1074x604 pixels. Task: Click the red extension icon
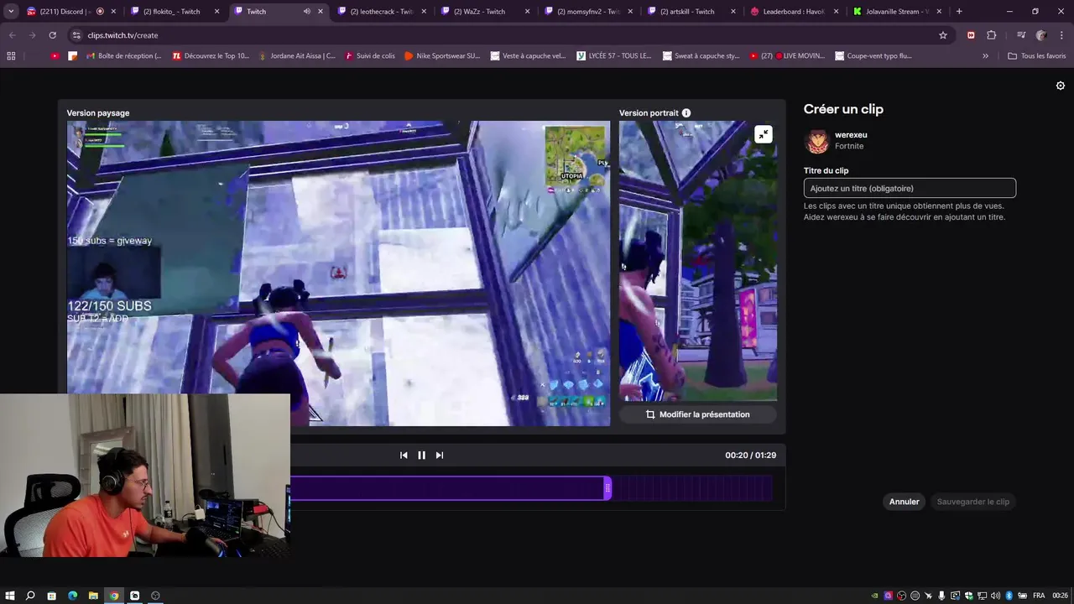point(971,35)
